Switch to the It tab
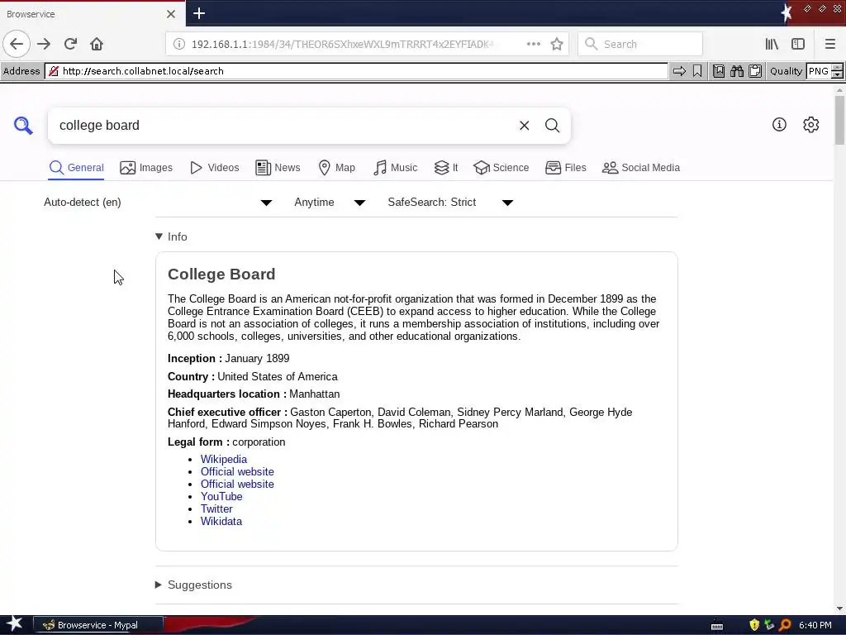This screenshot has width=846, height=635. pyautogui.click(x=446, y=168)
